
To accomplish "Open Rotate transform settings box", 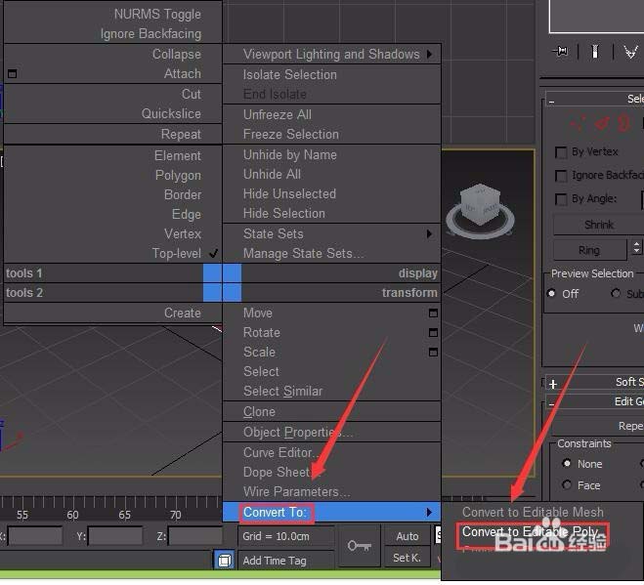I will pyautogui.click(x=433, y=332).
